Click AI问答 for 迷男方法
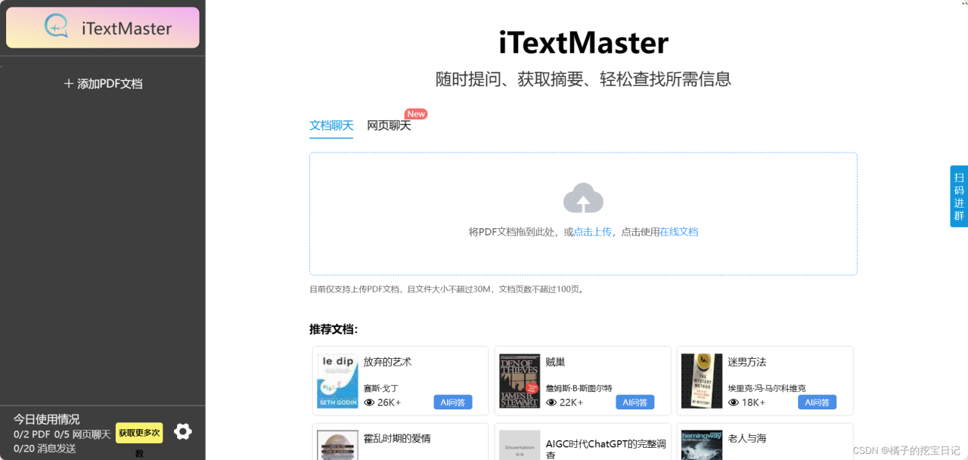The height and width of the screenshot is (460, 968). 818,402
